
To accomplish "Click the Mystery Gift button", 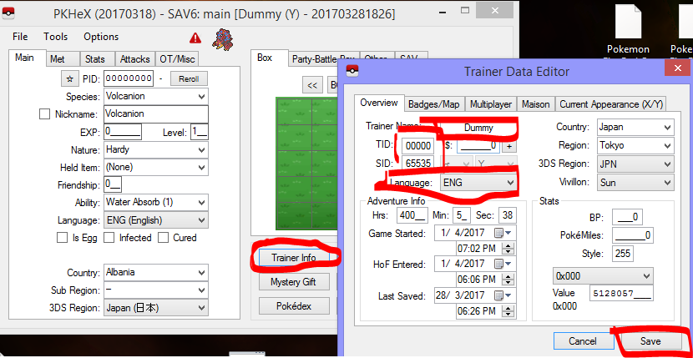I will click(x=293, y=282).
